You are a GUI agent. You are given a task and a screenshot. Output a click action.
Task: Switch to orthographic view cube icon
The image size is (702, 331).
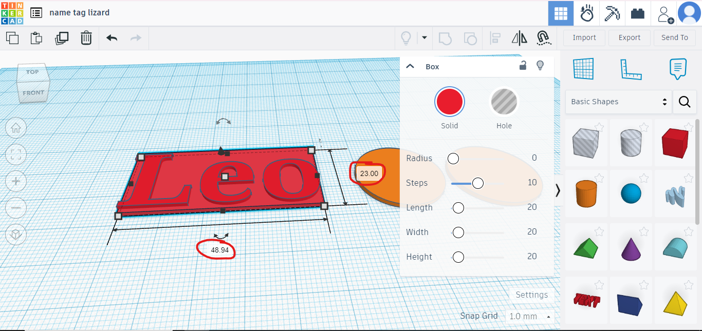click(x=16, y=235)
